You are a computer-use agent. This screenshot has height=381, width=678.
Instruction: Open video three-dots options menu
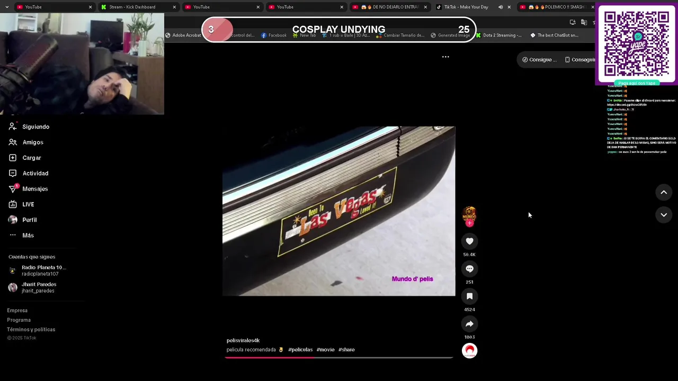click(445, 57)
